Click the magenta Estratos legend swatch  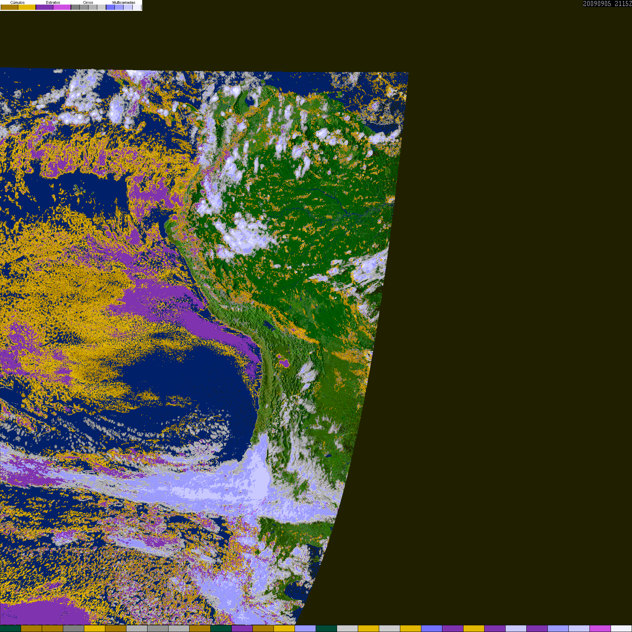point(62,7)
